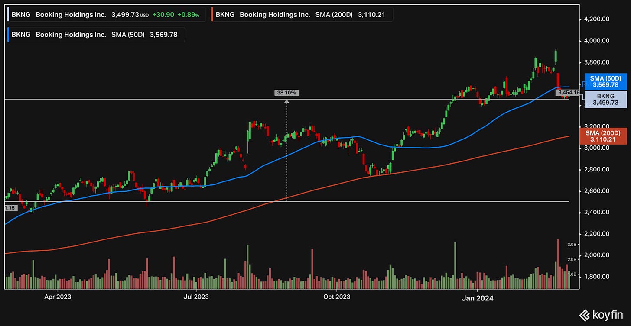Click the 2.0B volume axis label
Viewport: 631px width, 326px height.
(572, 259)
